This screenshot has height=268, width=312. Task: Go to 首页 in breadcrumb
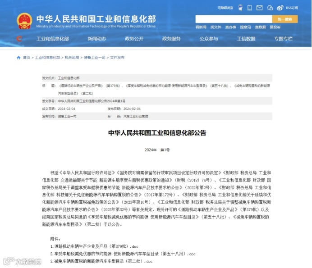[x=27, y=58]
